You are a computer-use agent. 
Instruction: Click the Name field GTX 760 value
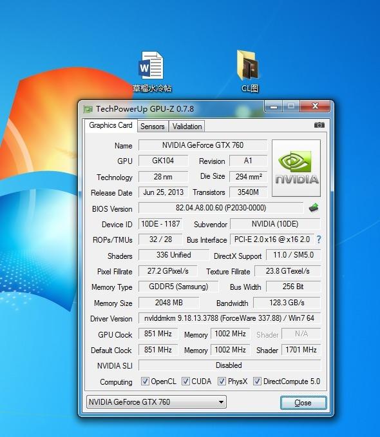coord(203,145)
